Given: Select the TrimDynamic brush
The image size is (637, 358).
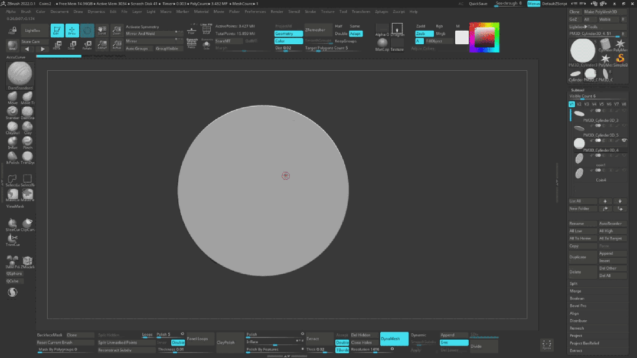Looking at the screenshot, I should 28,157.
